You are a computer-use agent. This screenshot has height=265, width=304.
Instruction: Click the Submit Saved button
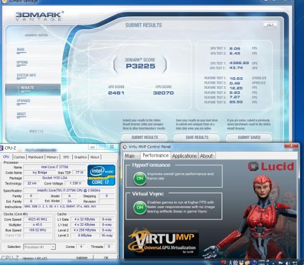(x=249, y=138)
